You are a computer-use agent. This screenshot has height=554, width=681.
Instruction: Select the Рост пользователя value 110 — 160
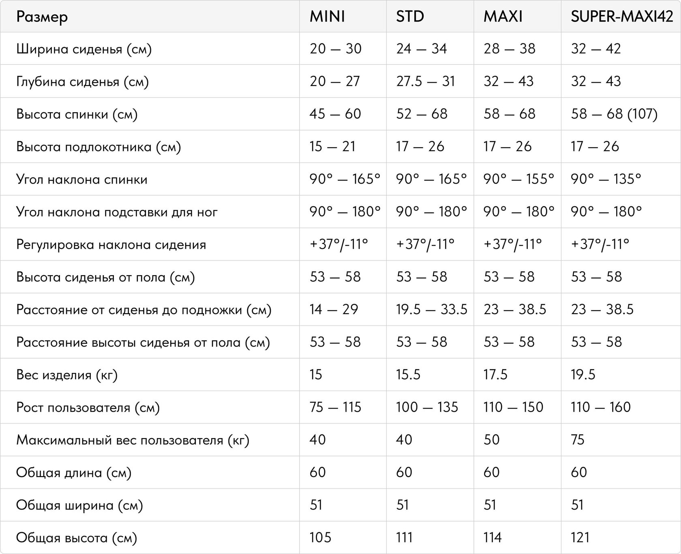pyautogui.click(x=601, y=407)
